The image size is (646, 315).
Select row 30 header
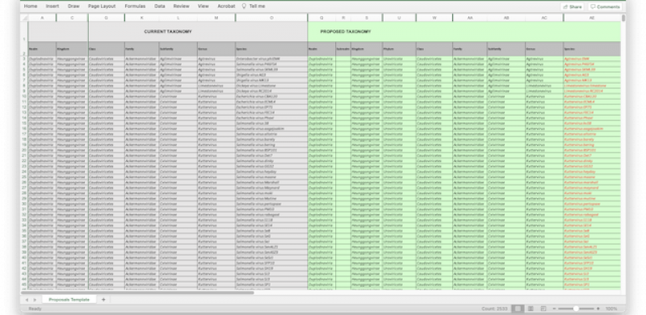tap(24, 204)
